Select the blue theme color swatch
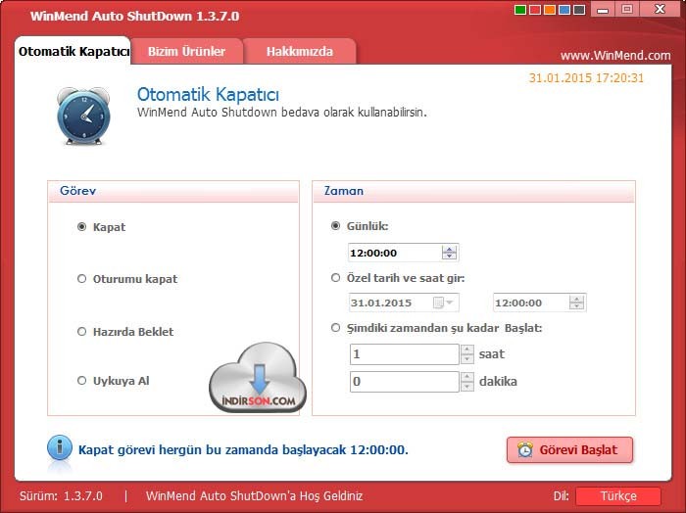The height and width of the screenshot is (513, 686). pyautogui.click(x=564, y=10)
